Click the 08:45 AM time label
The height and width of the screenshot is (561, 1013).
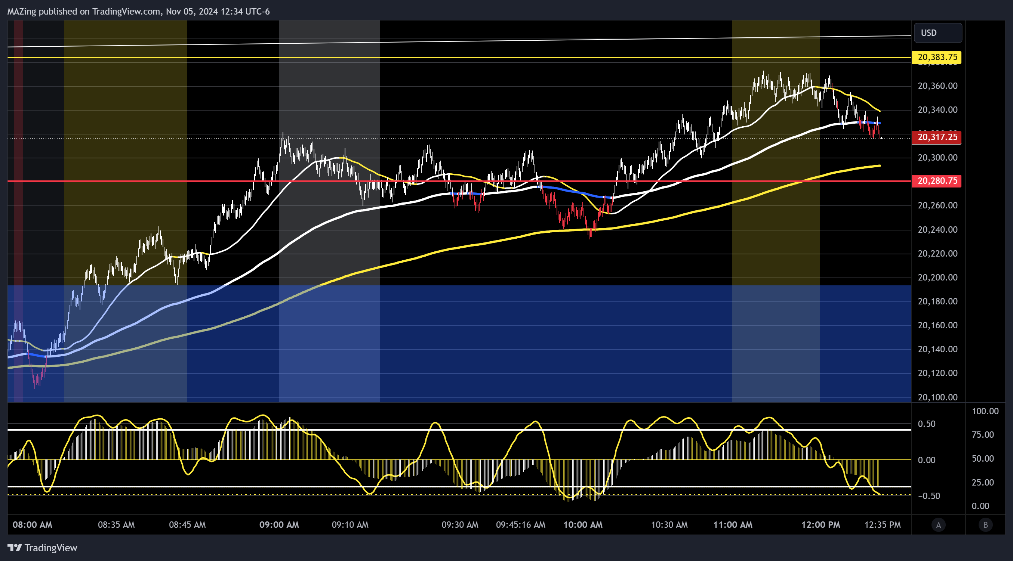[187, 525]
